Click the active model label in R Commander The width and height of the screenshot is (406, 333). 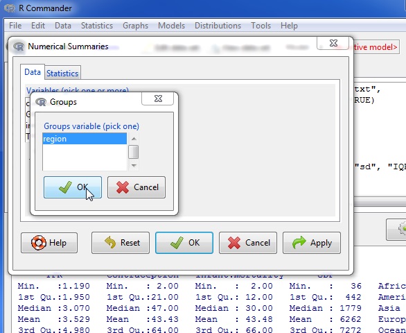point(376,47)
